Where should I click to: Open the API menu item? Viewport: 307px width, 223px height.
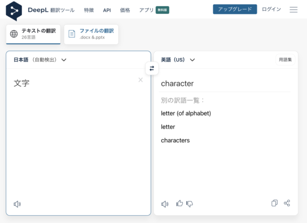pyautogui.click(x=107, y=10)
